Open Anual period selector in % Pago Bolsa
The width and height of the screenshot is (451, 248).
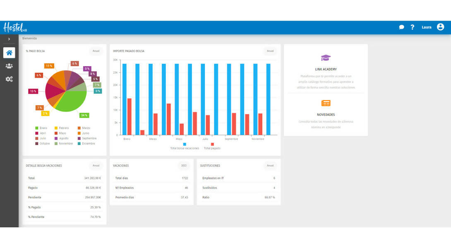96,51
